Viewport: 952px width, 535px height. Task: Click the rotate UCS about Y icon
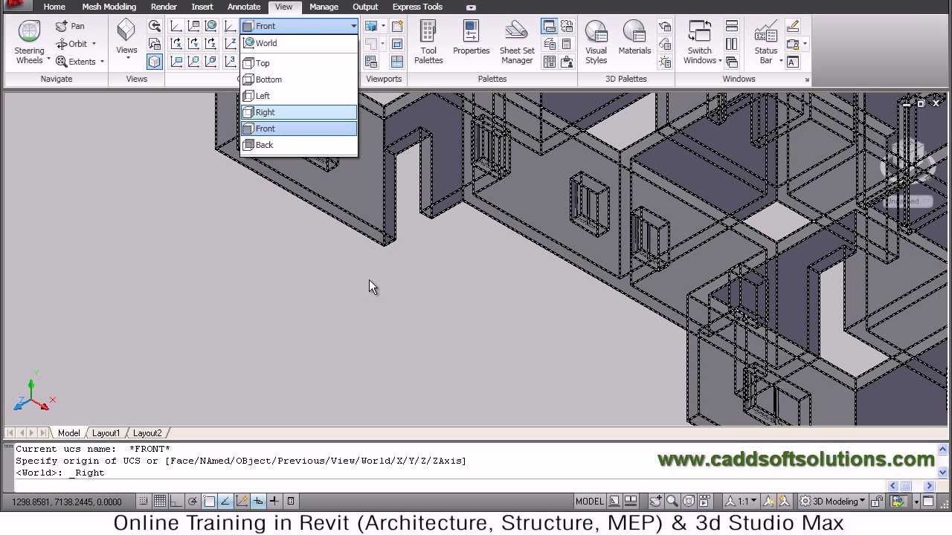click(193, 44)
